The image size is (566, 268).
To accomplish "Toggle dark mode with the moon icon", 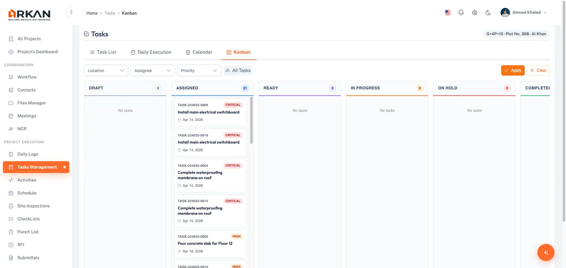I will (x=488, y=12).
